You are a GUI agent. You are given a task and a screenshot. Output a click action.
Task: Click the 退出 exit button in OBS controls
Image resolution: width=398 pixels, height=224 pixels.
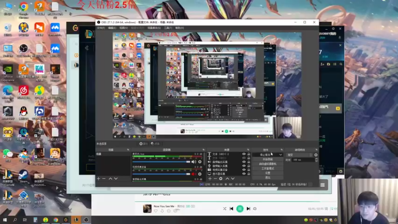[268, 178]
